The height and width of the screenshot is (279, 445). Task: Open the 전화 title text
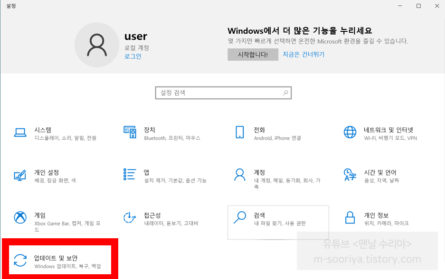click(x=259, y=130)
